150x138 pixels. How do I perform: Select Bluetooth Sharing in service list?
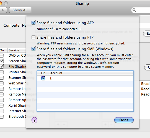(x=17, y=117)
